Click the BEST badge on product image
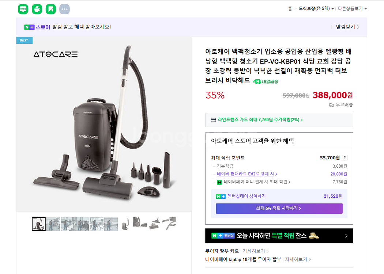This screenshot has width=384, height=274. (x=24, y=40)
